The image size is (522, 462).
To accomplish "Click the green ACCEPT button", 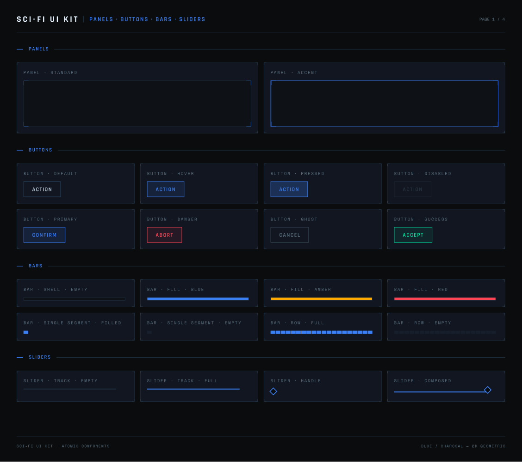I will point(413,234).
